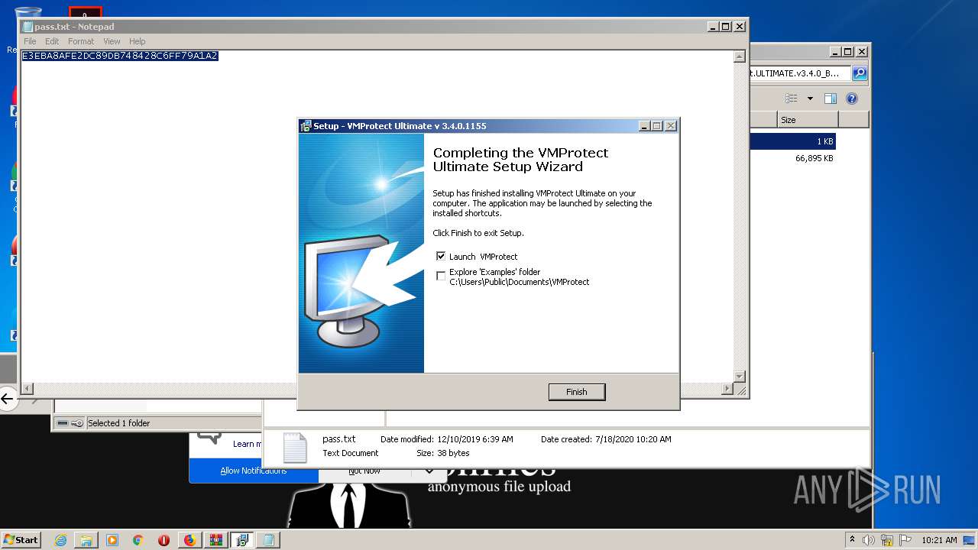This screenshot has width=978, height=550.
Task: Open Opera from the taskbar
Action: (x=164, y=540)
